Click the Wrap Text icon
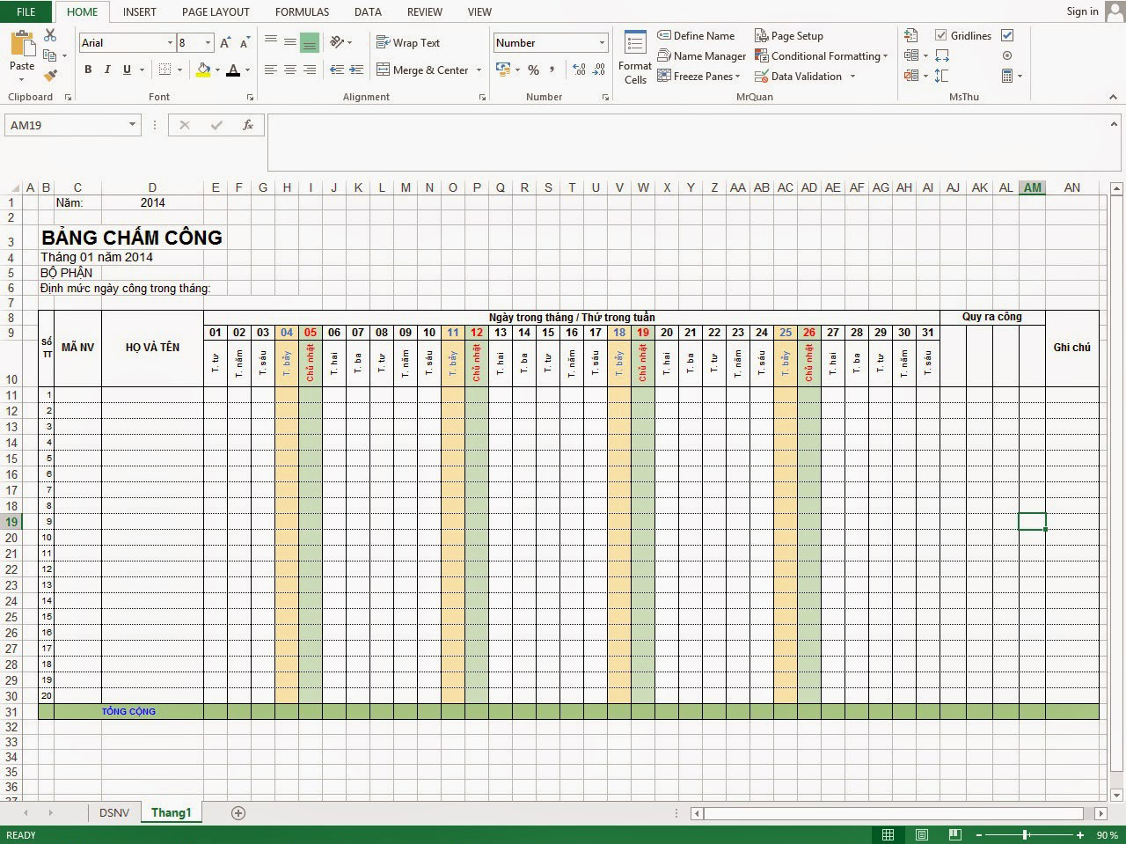The width and height of the screenshot is (1126, 844). click(384, 42)
